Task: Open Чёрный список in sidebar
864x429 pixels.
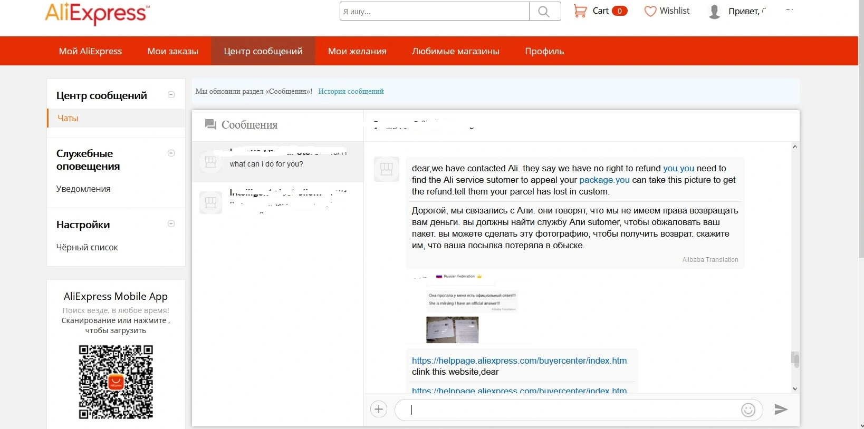Action: point(87,247)
